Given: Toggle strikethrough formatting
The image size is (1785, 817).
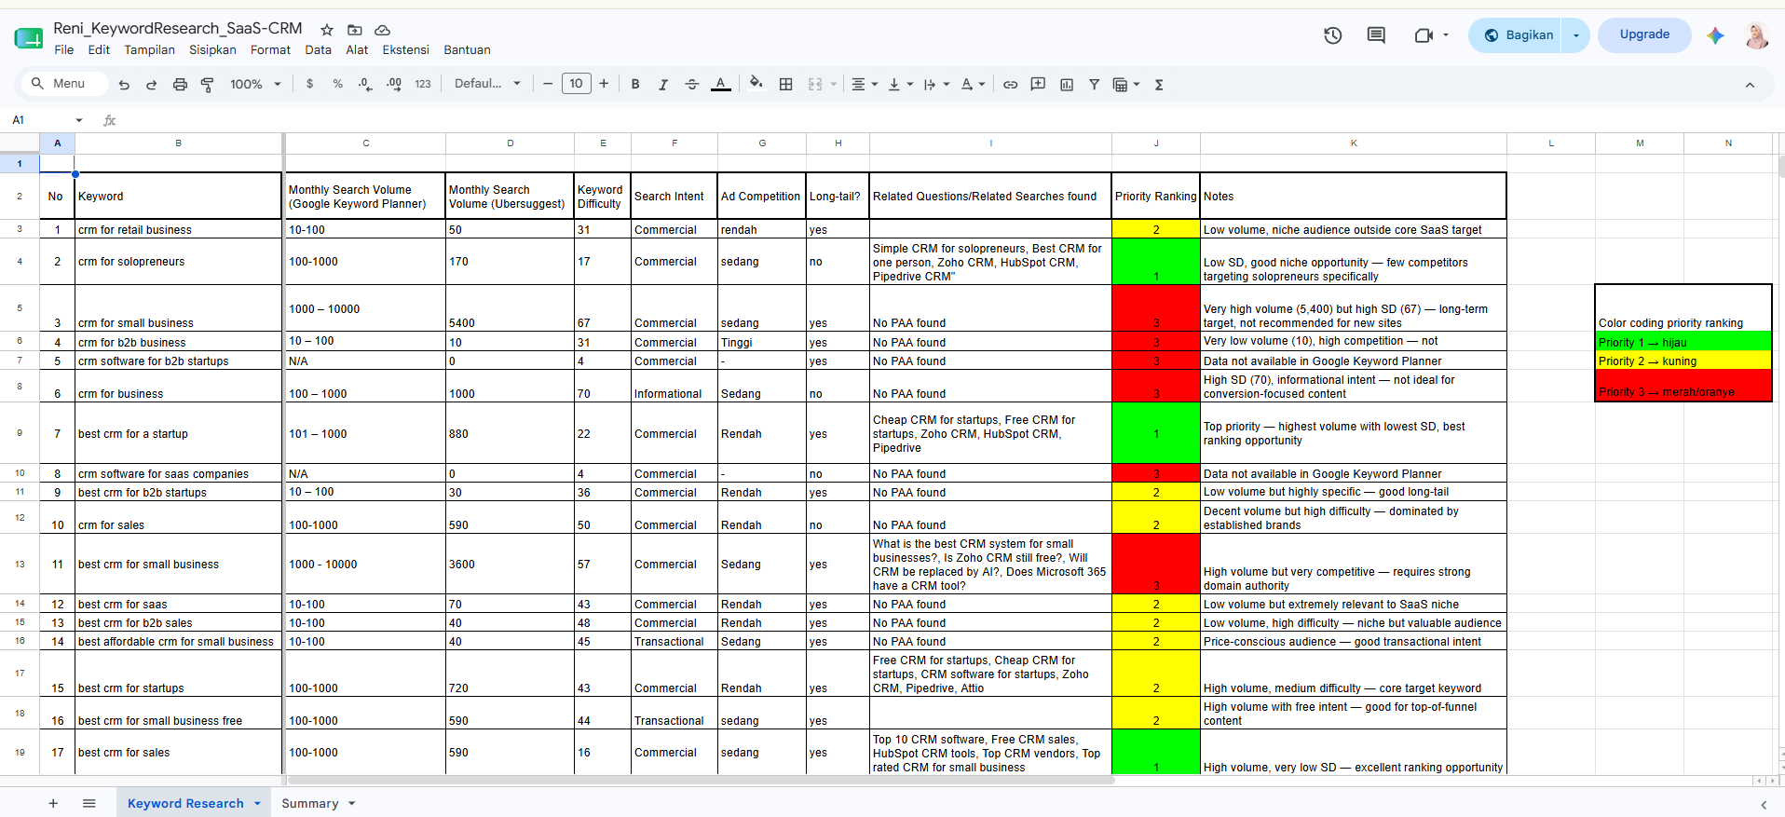Looking at the screenshot, I should pyautogui.click(x=691, y=84).
